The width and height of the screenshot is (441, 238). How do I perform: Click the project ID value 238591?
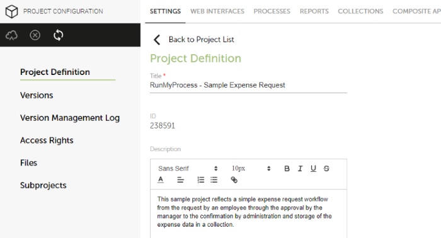(163, 125)
